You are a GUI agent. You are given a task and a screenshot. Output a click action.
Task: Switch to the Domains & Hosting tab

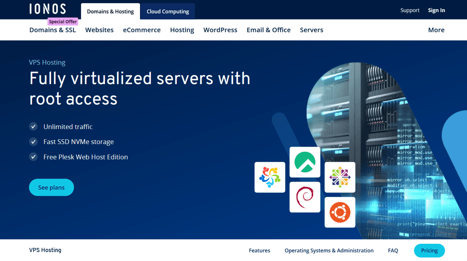click(x=111, y=11)
